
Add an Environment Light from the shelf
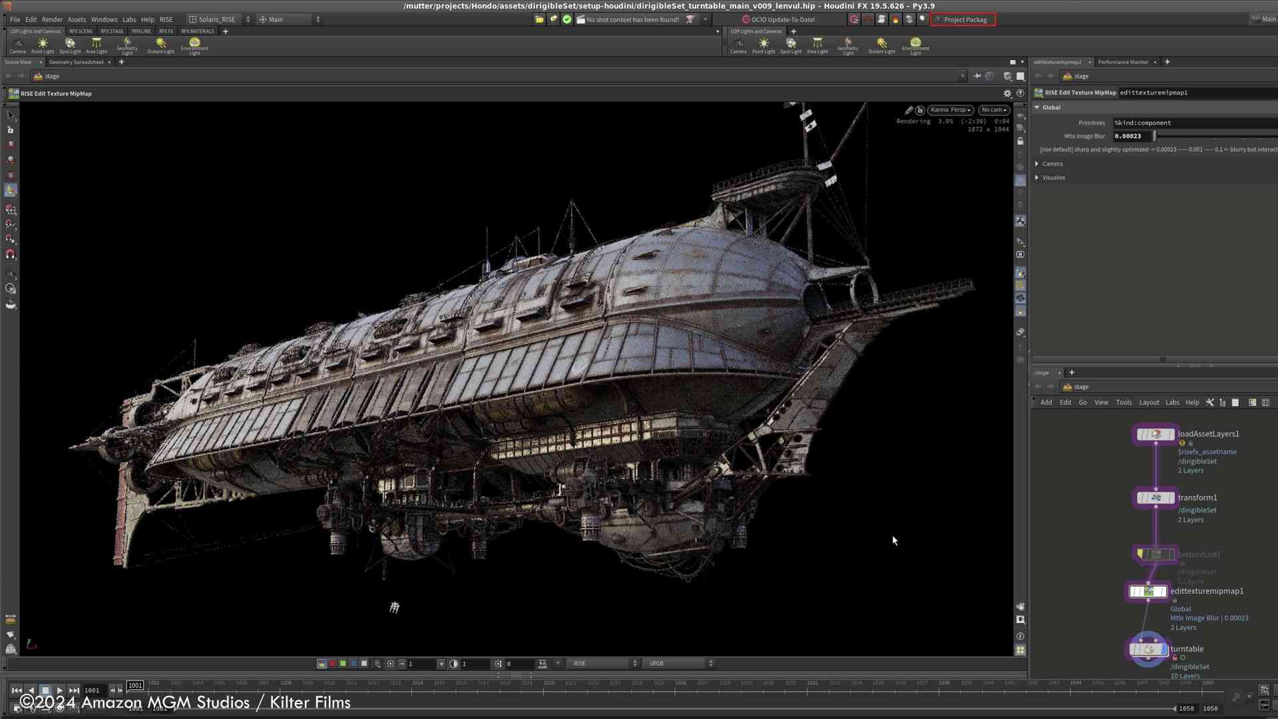(x=194, y=43)
